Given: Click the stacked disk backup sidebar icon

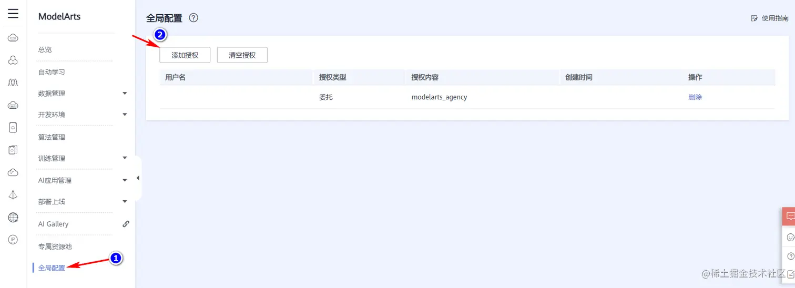Looking at the screenshot, I should 13,150.
